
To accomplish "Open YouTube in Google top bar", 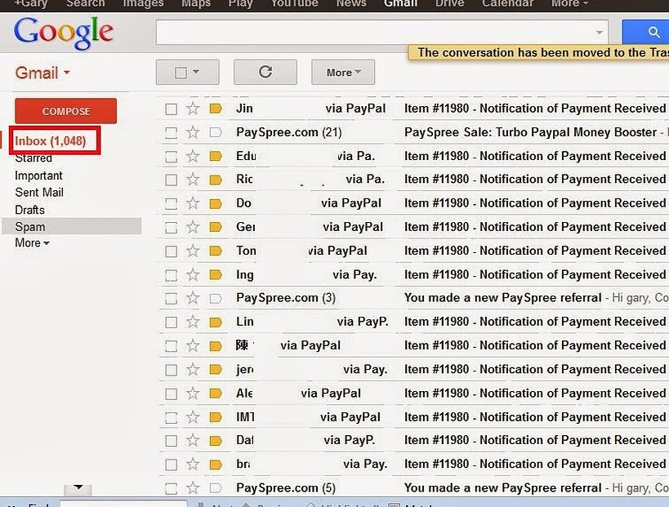I will (x=294, y=3).
